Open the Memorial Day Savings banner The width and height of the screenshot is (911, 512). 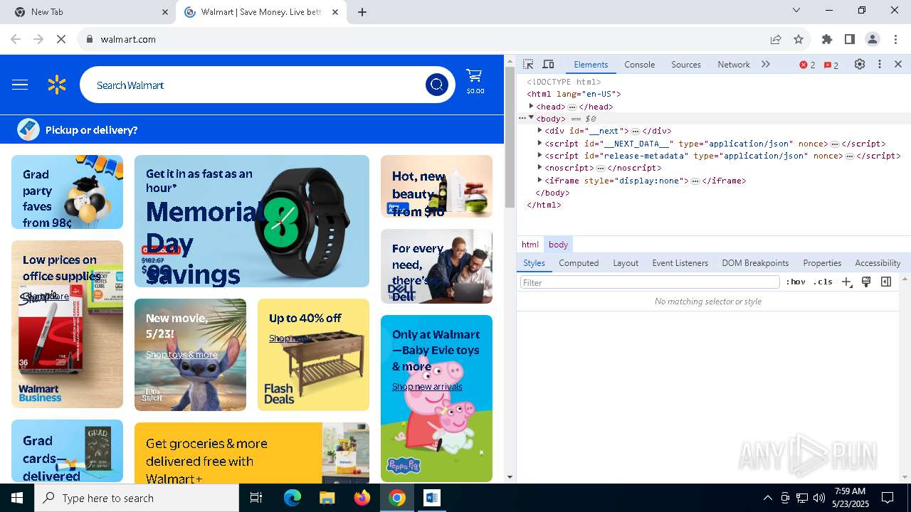coord(252,221)
